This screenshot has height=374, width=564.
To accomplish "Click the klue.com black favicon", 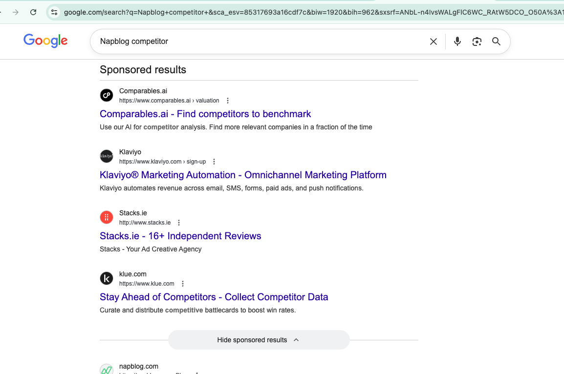I will point(107,278).
